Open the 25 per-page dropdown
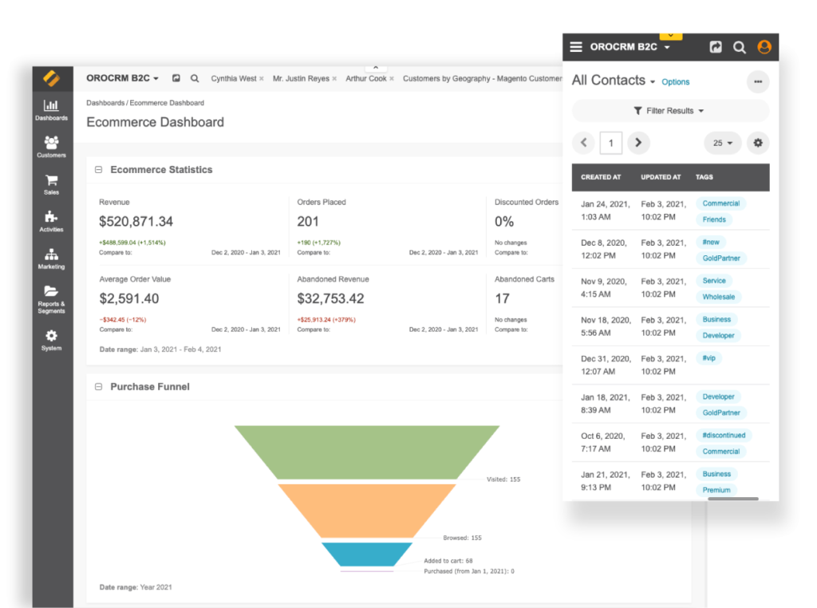 [x=722, y=144]
